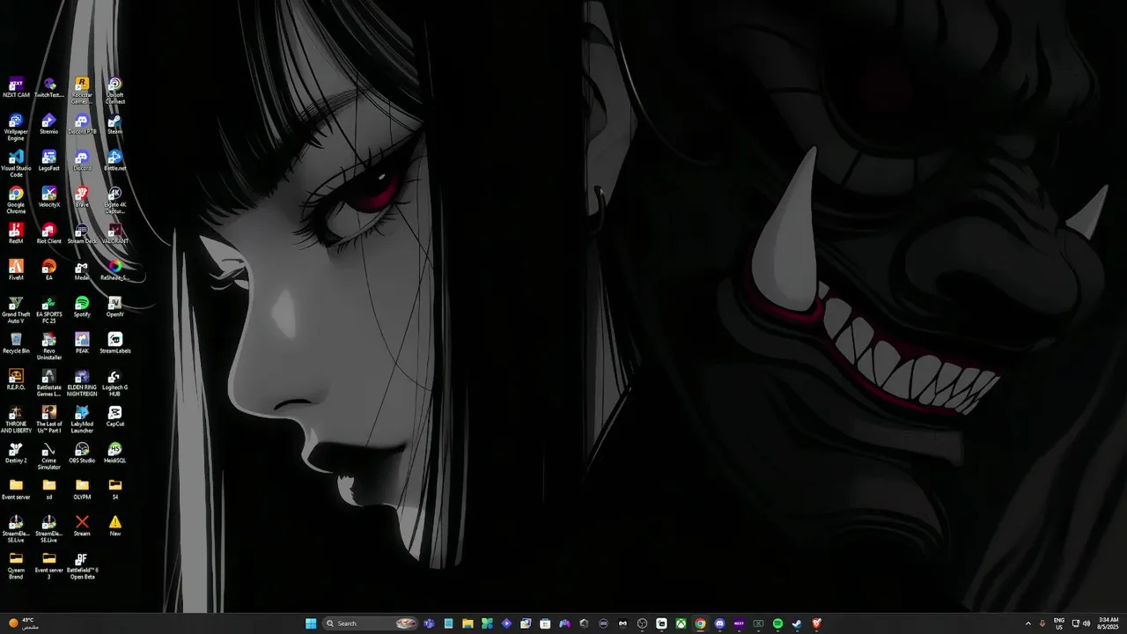Open the Windows Start menu
Viewport: 1127px width, 634px height.
point(311,623)
